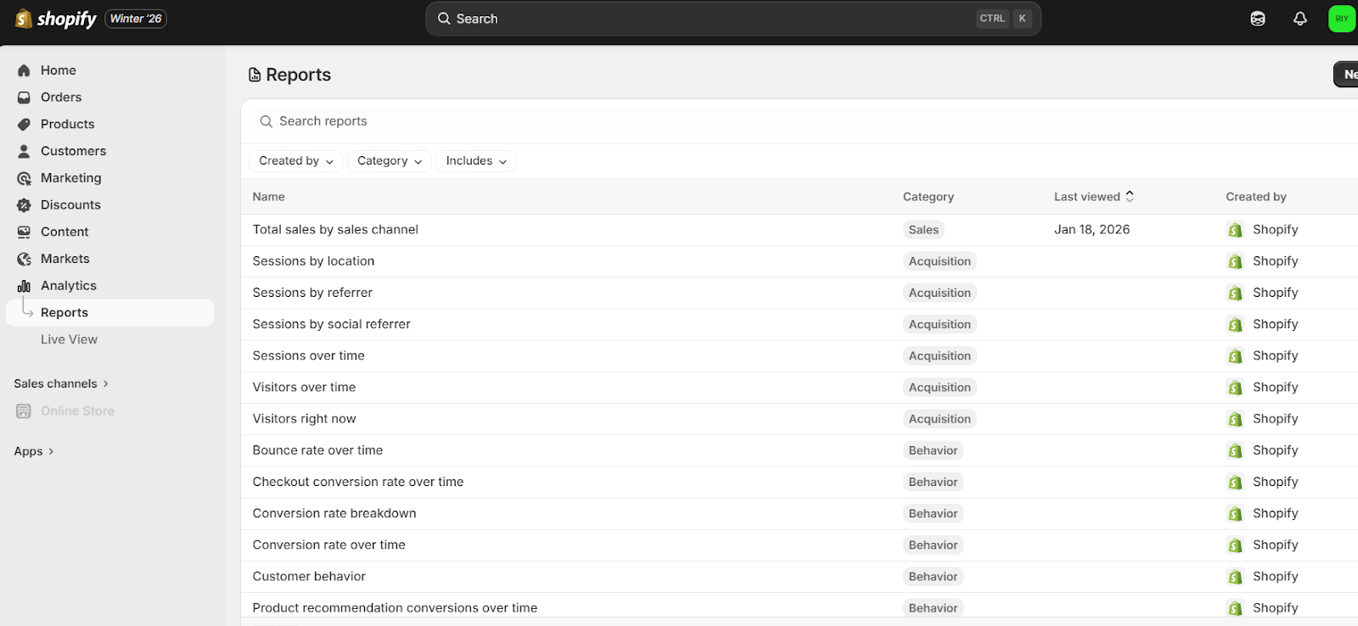The height and width of the screenshot is (626, 1358).
Task: Click Shopify icon in Customer behavior row
Action: click(1235, 577)
